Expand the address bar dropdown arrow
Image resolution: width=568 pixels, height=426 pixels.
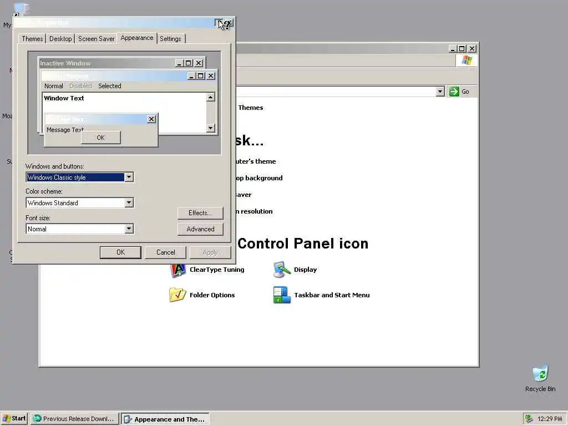(x=440, y=92)
